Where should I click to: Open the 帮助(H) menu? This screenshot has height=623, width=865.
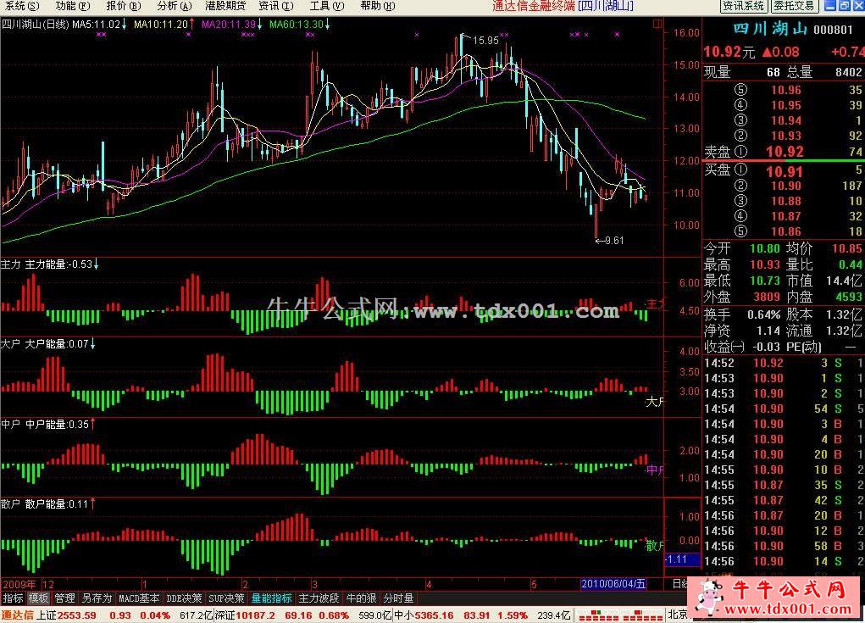(x=377, y=6)
